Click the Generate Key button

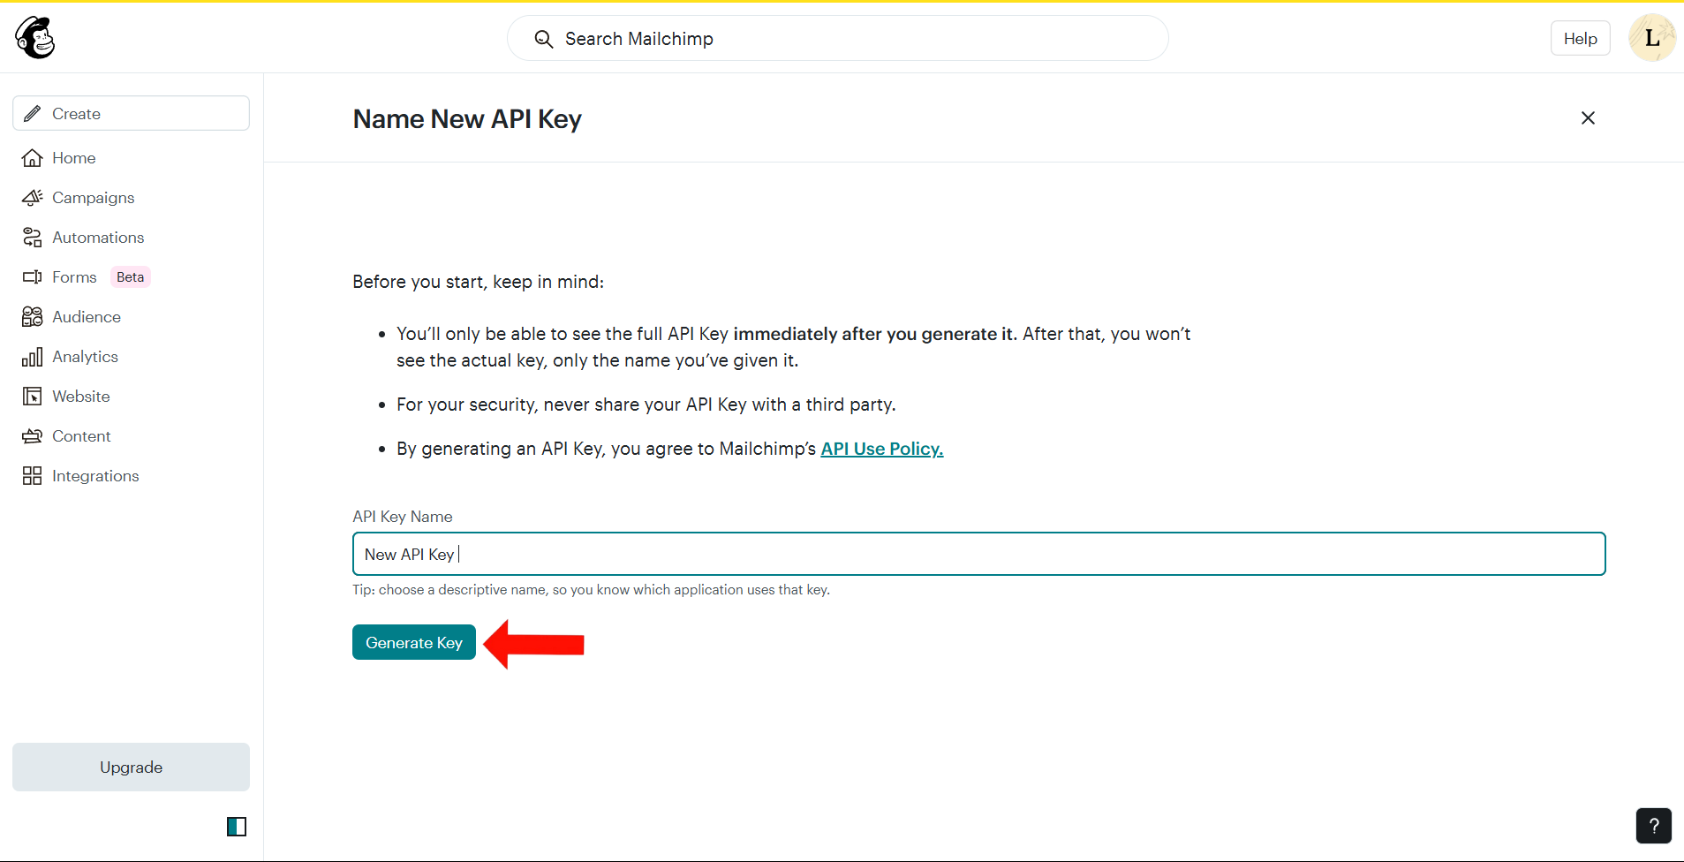pyautogui.click(x=414, y=642)
